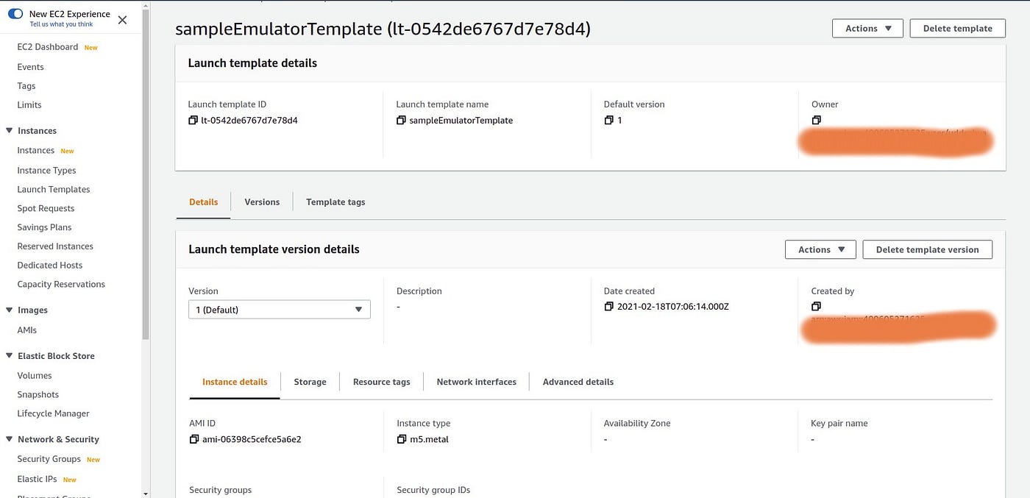This screenshot has width=1030, height=498.
Task: Copy the default version number
Action: point(608,119)
